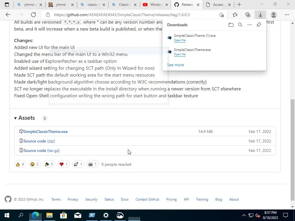This screenshot has width=295, height=221.
Task: Go back to the previous page
Action: [8, 15]
